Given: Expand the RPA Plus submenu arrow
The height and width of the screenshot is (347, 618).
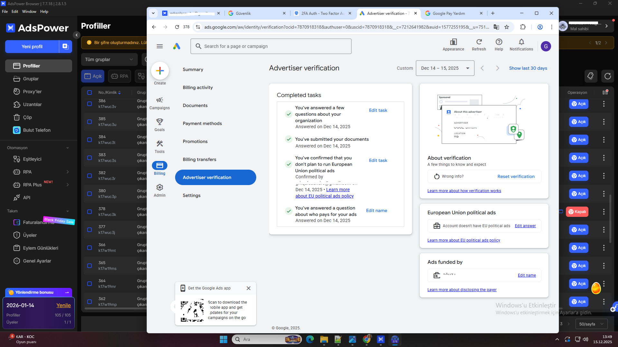Looking at the screenshot, I should pos(68,185).
